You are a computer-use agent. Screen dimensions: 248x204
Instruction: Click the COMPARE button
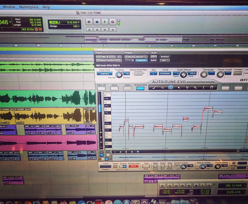tap(142, 60)
